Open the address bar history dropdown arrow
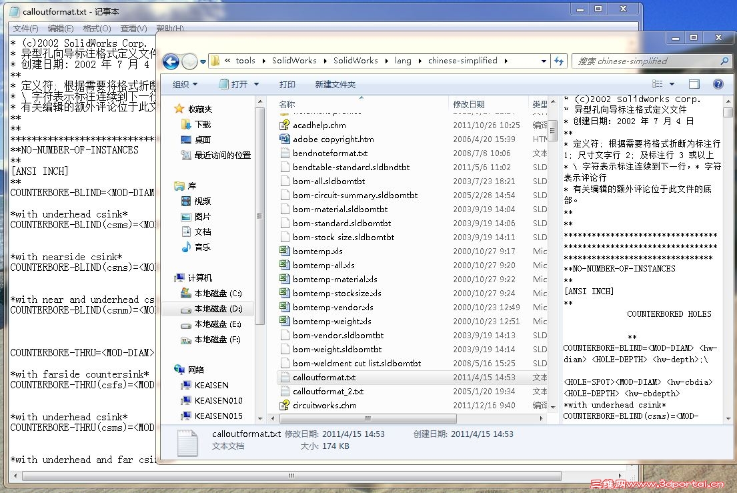 pos(544,61)
